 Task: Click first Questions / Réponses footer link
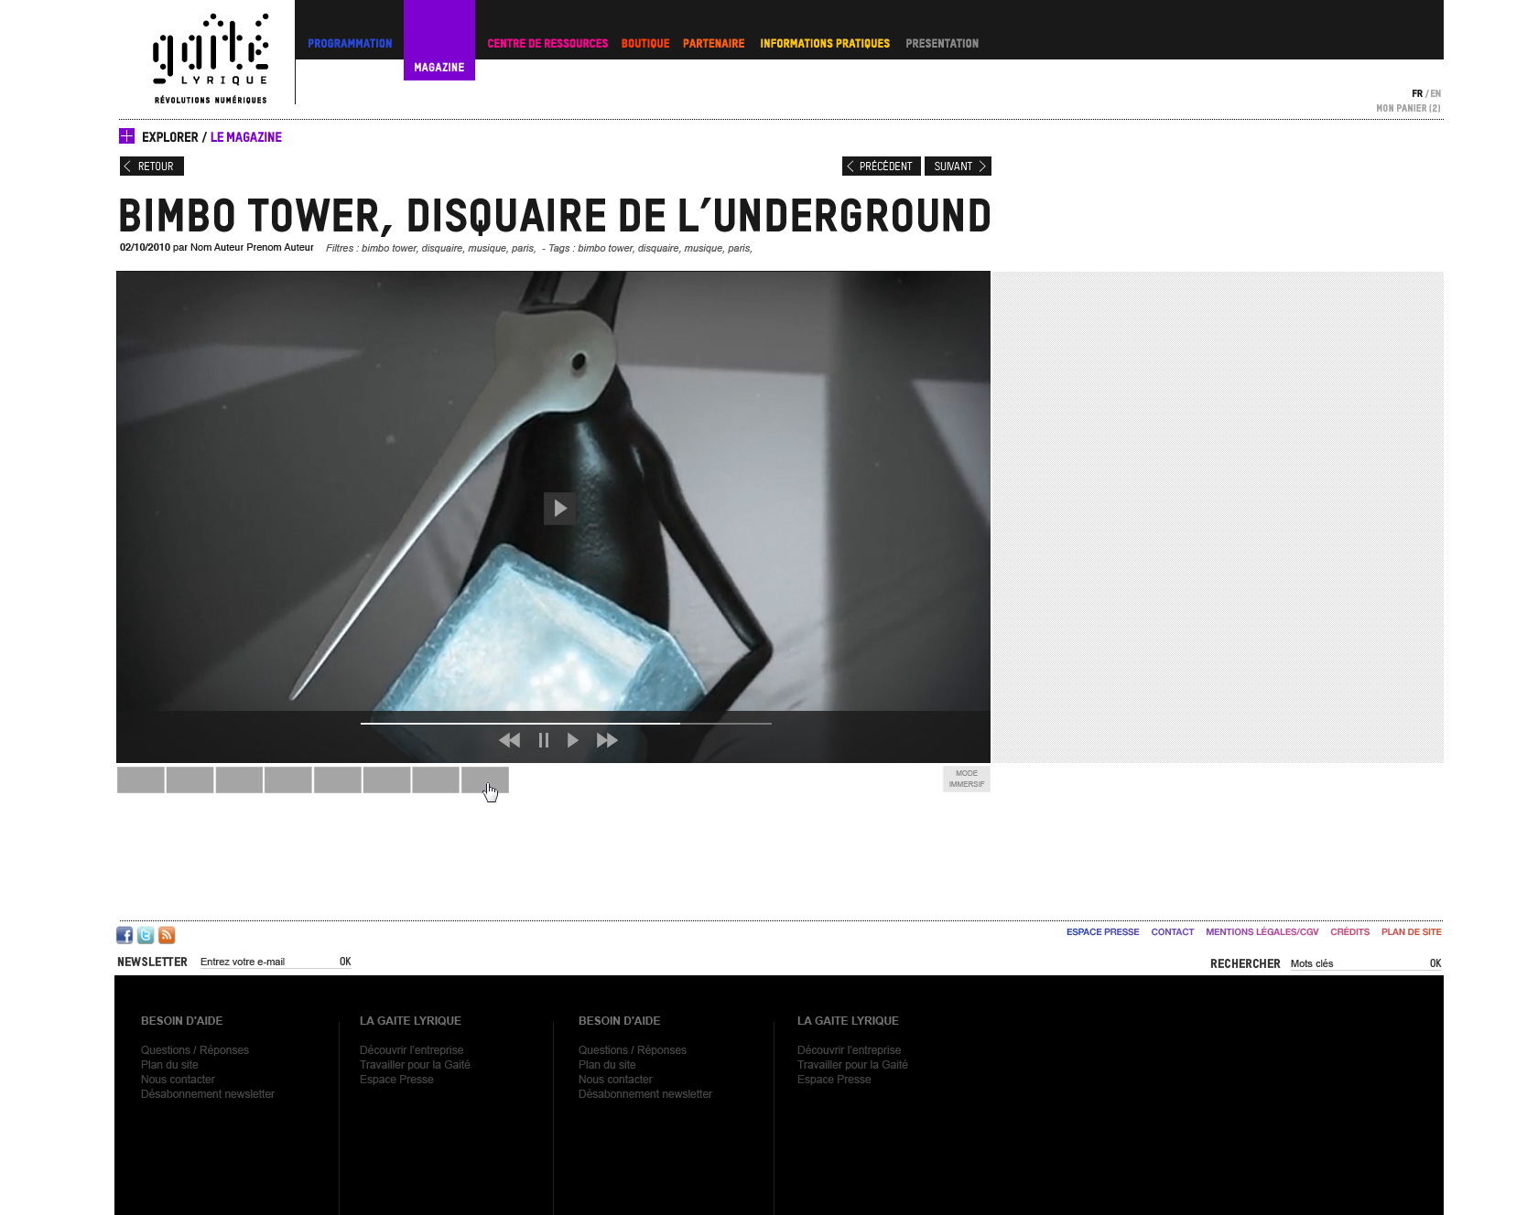point(195,1050)
